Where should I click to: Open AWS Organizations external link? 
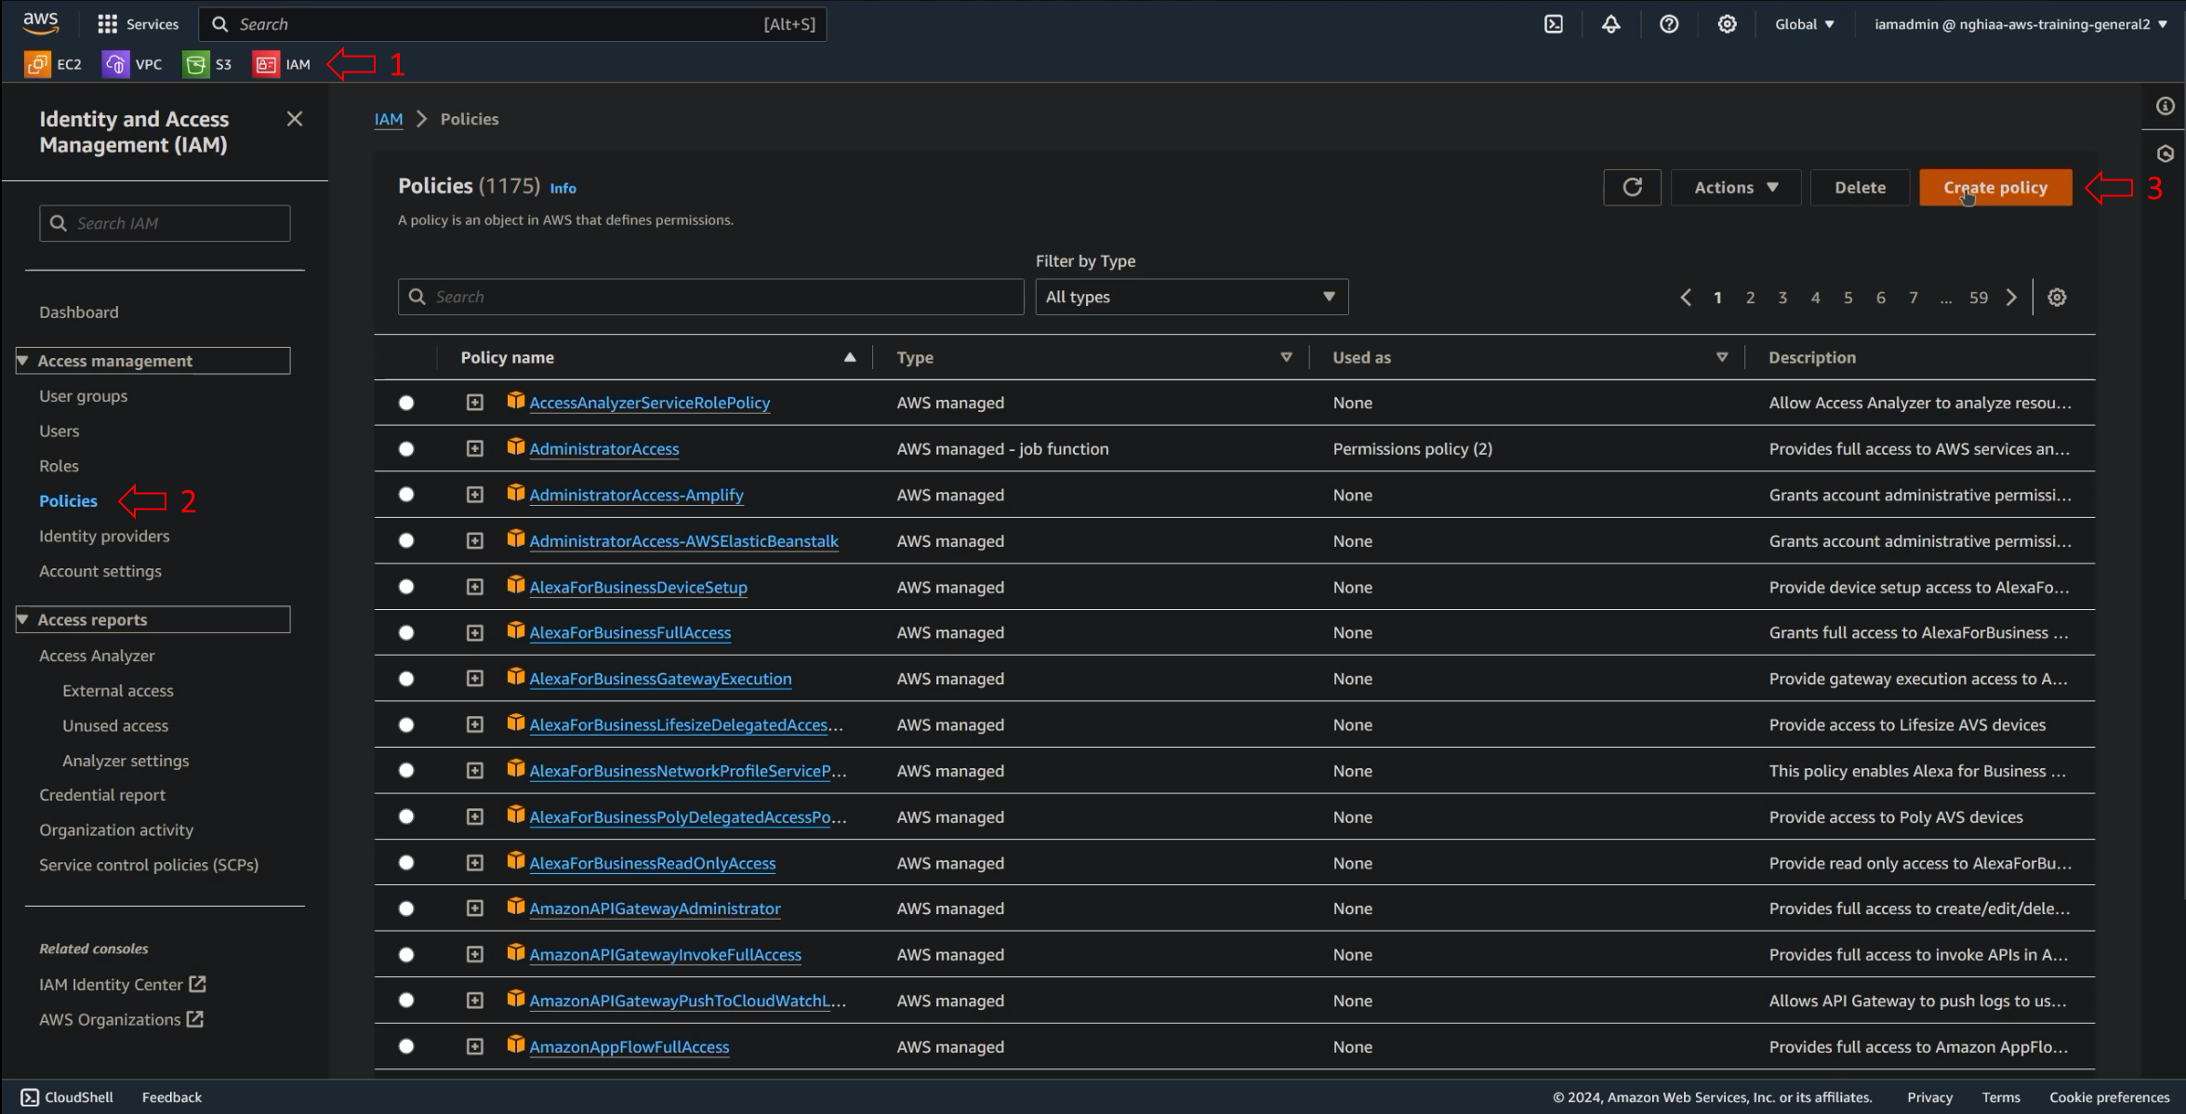click(x=121, y=1019)
